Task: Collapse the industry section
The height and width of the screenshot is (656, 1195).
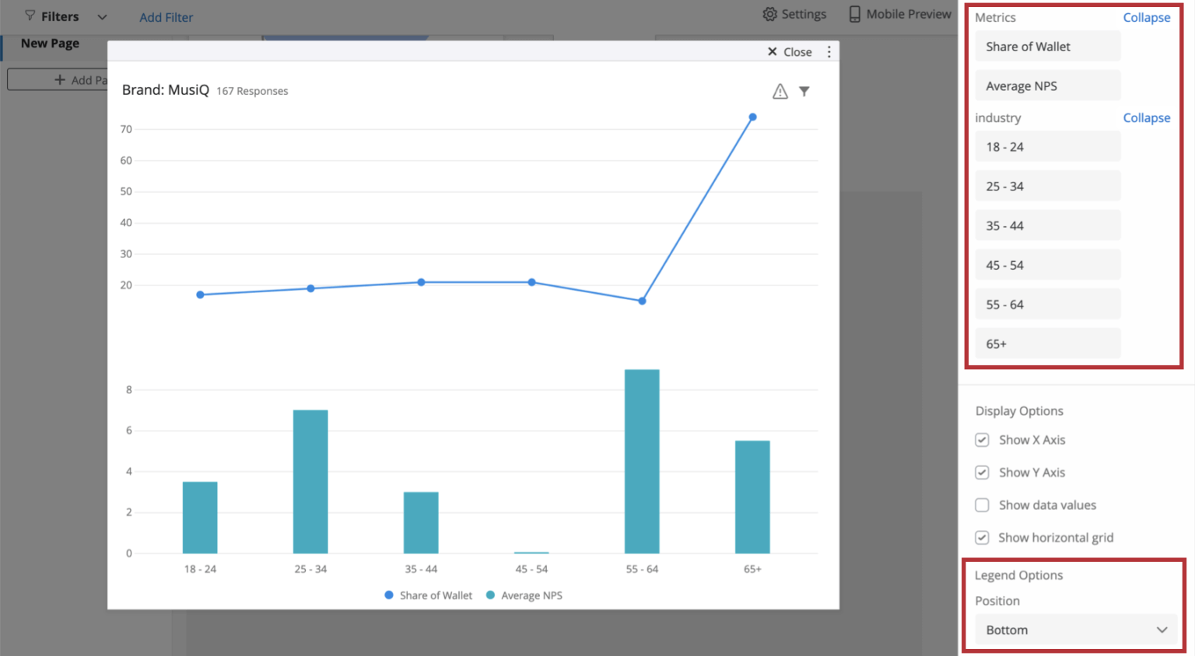Action: tap(1147, 117)
